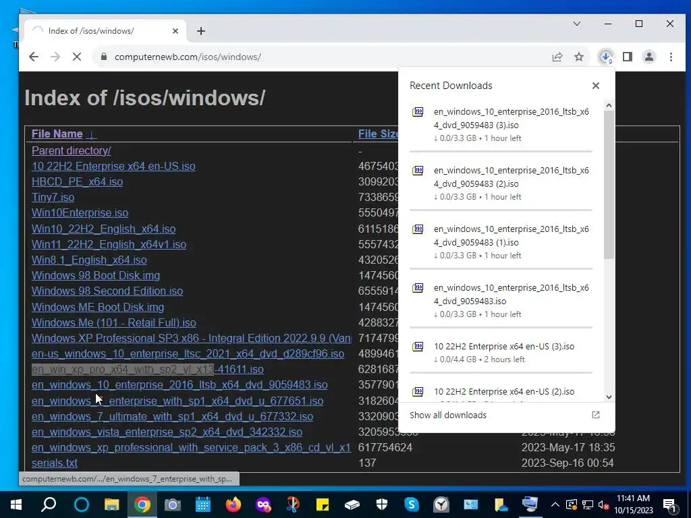This screenshot has height=518, width=691.
Task: Download en_win_xp_pro_x64_with_sp2 iso
Action: point(148,369)
